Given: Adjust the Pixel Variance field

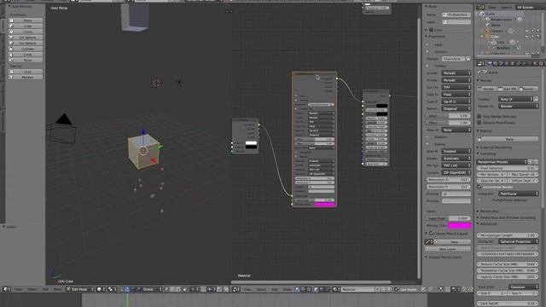Looking at the screenshot, I should click(508, 168).
